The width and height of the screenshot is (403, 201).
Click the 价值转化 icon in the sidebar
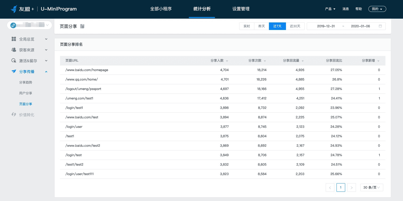[x=14, y=115]
